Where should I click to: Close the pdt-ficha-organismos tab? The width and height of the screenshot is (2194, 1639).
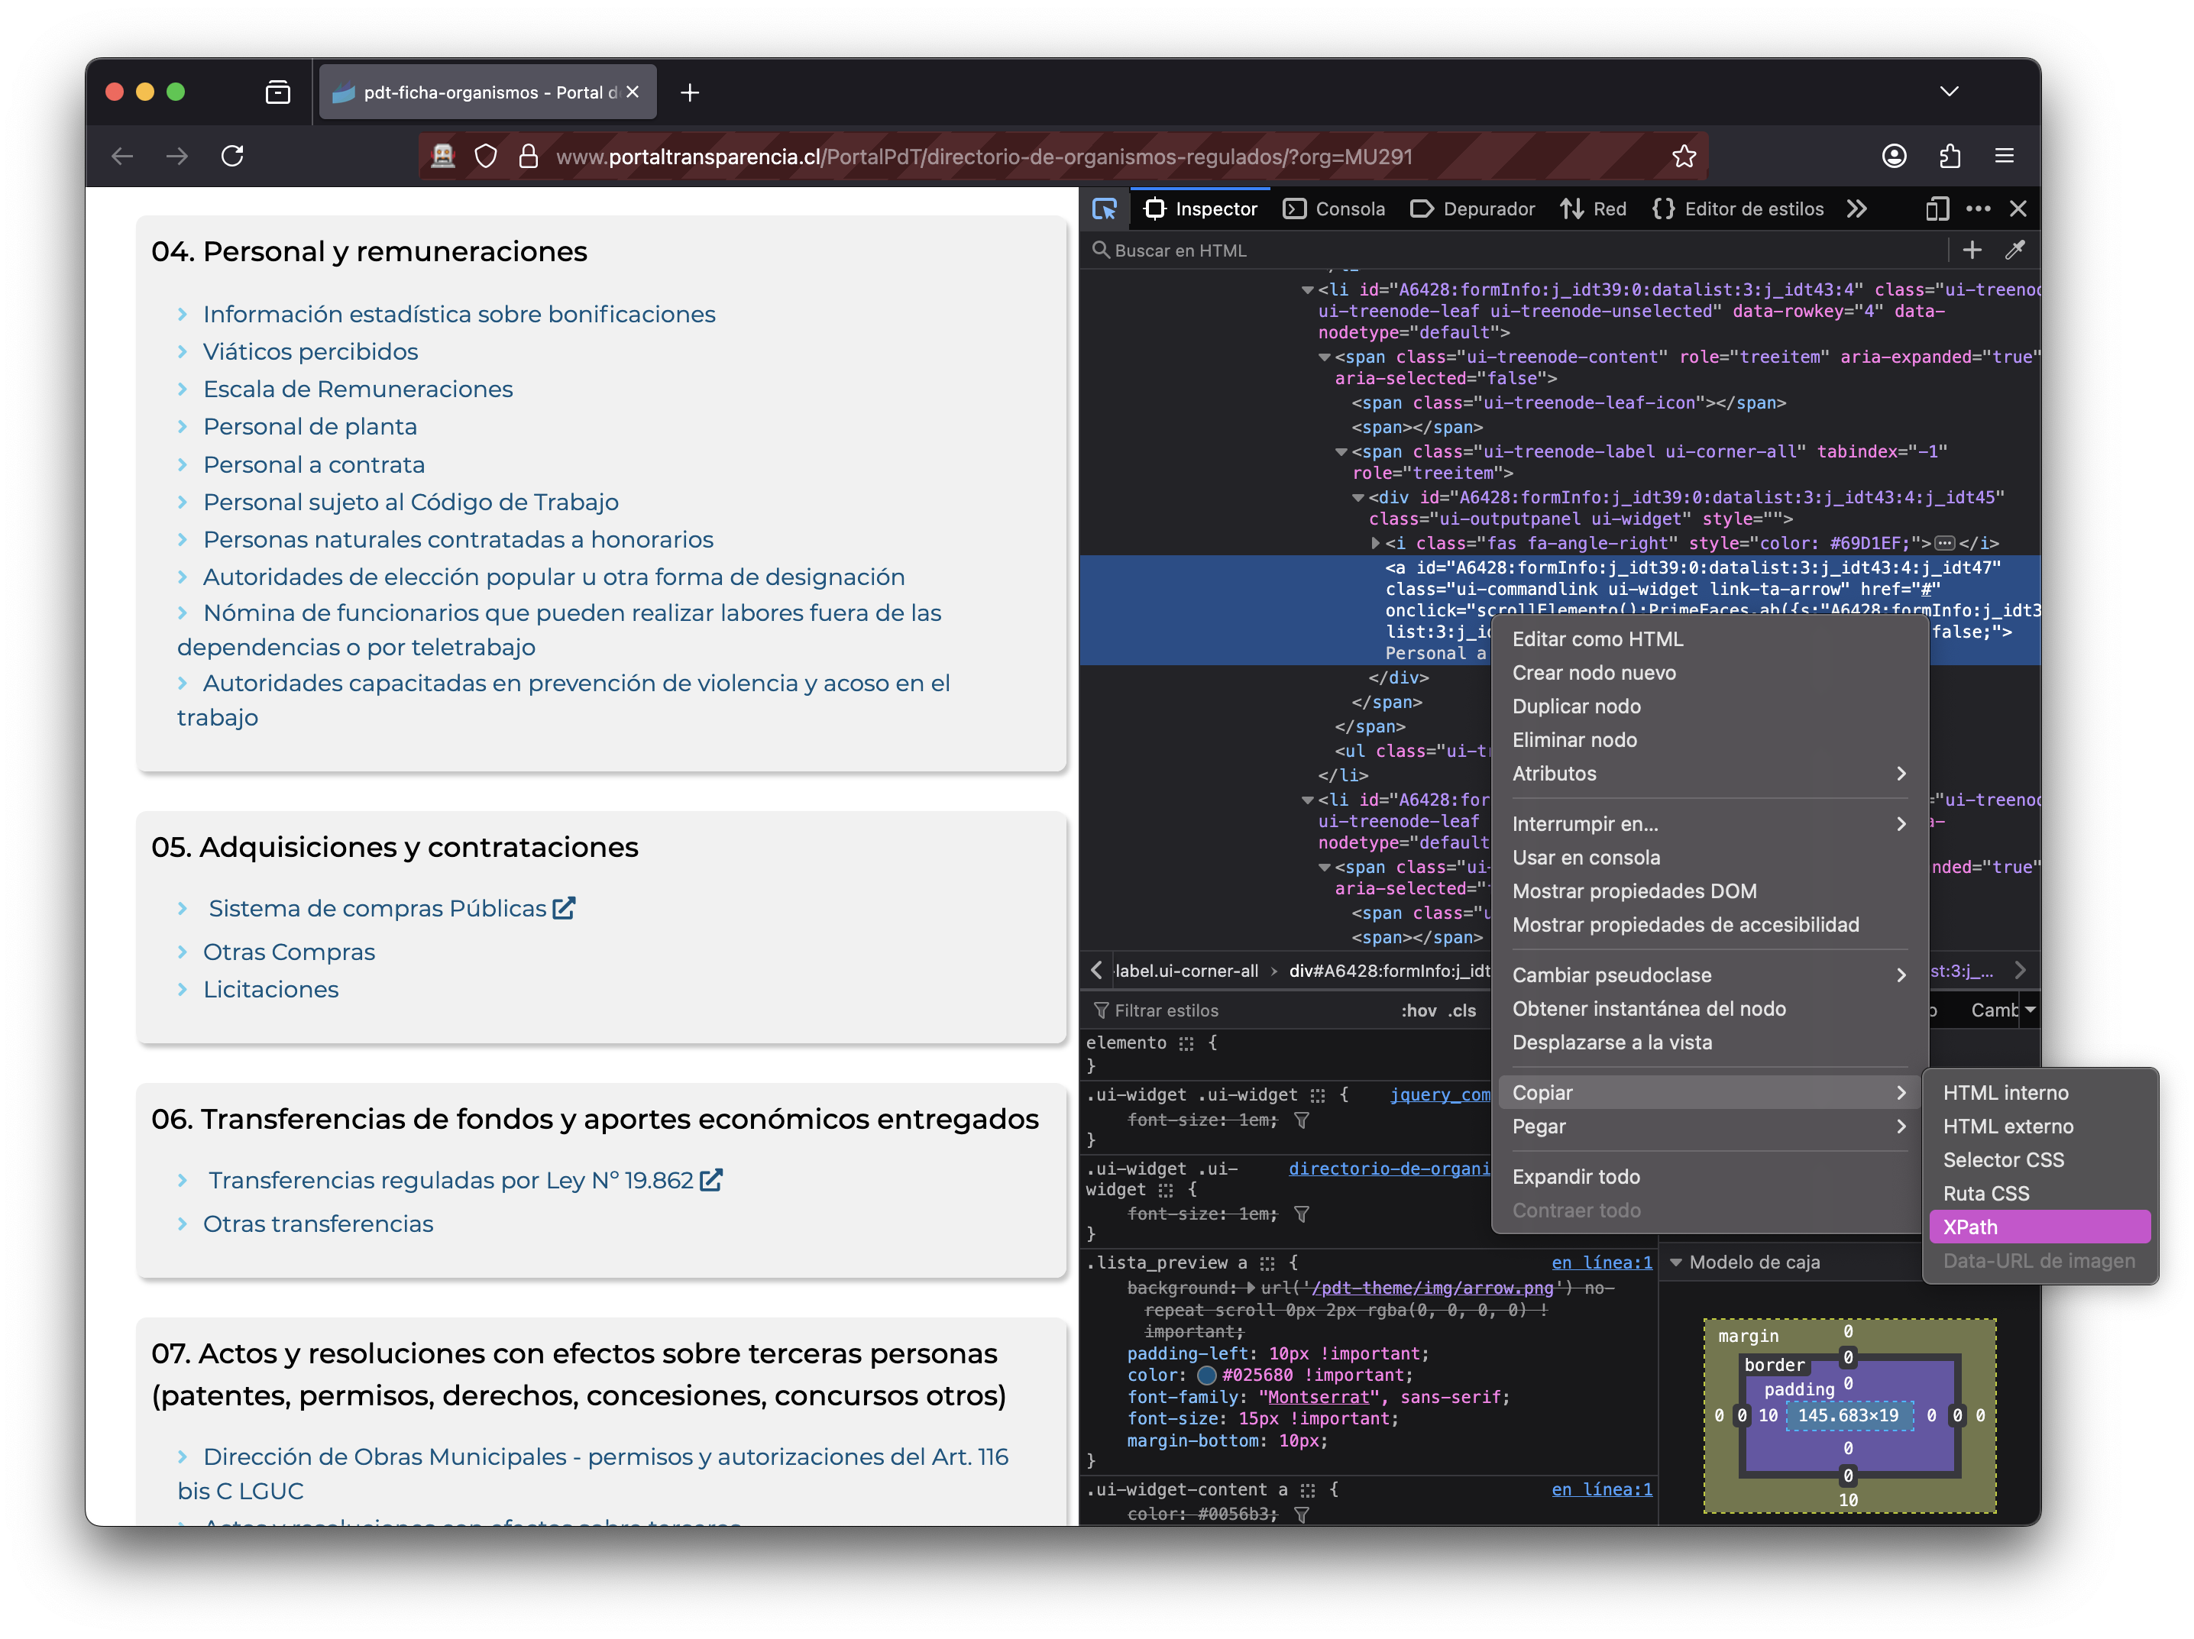(632, 92)
